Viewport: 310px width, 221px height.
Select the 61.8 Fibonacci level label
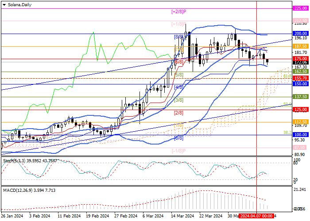pyautogui.click(x=287, y=76)
